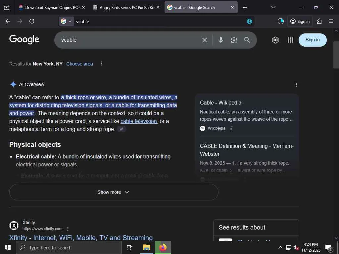Show hidden system tray icons
Image resolution: width=339 pixels, height=254 pixels.
[x=280, y=247]
